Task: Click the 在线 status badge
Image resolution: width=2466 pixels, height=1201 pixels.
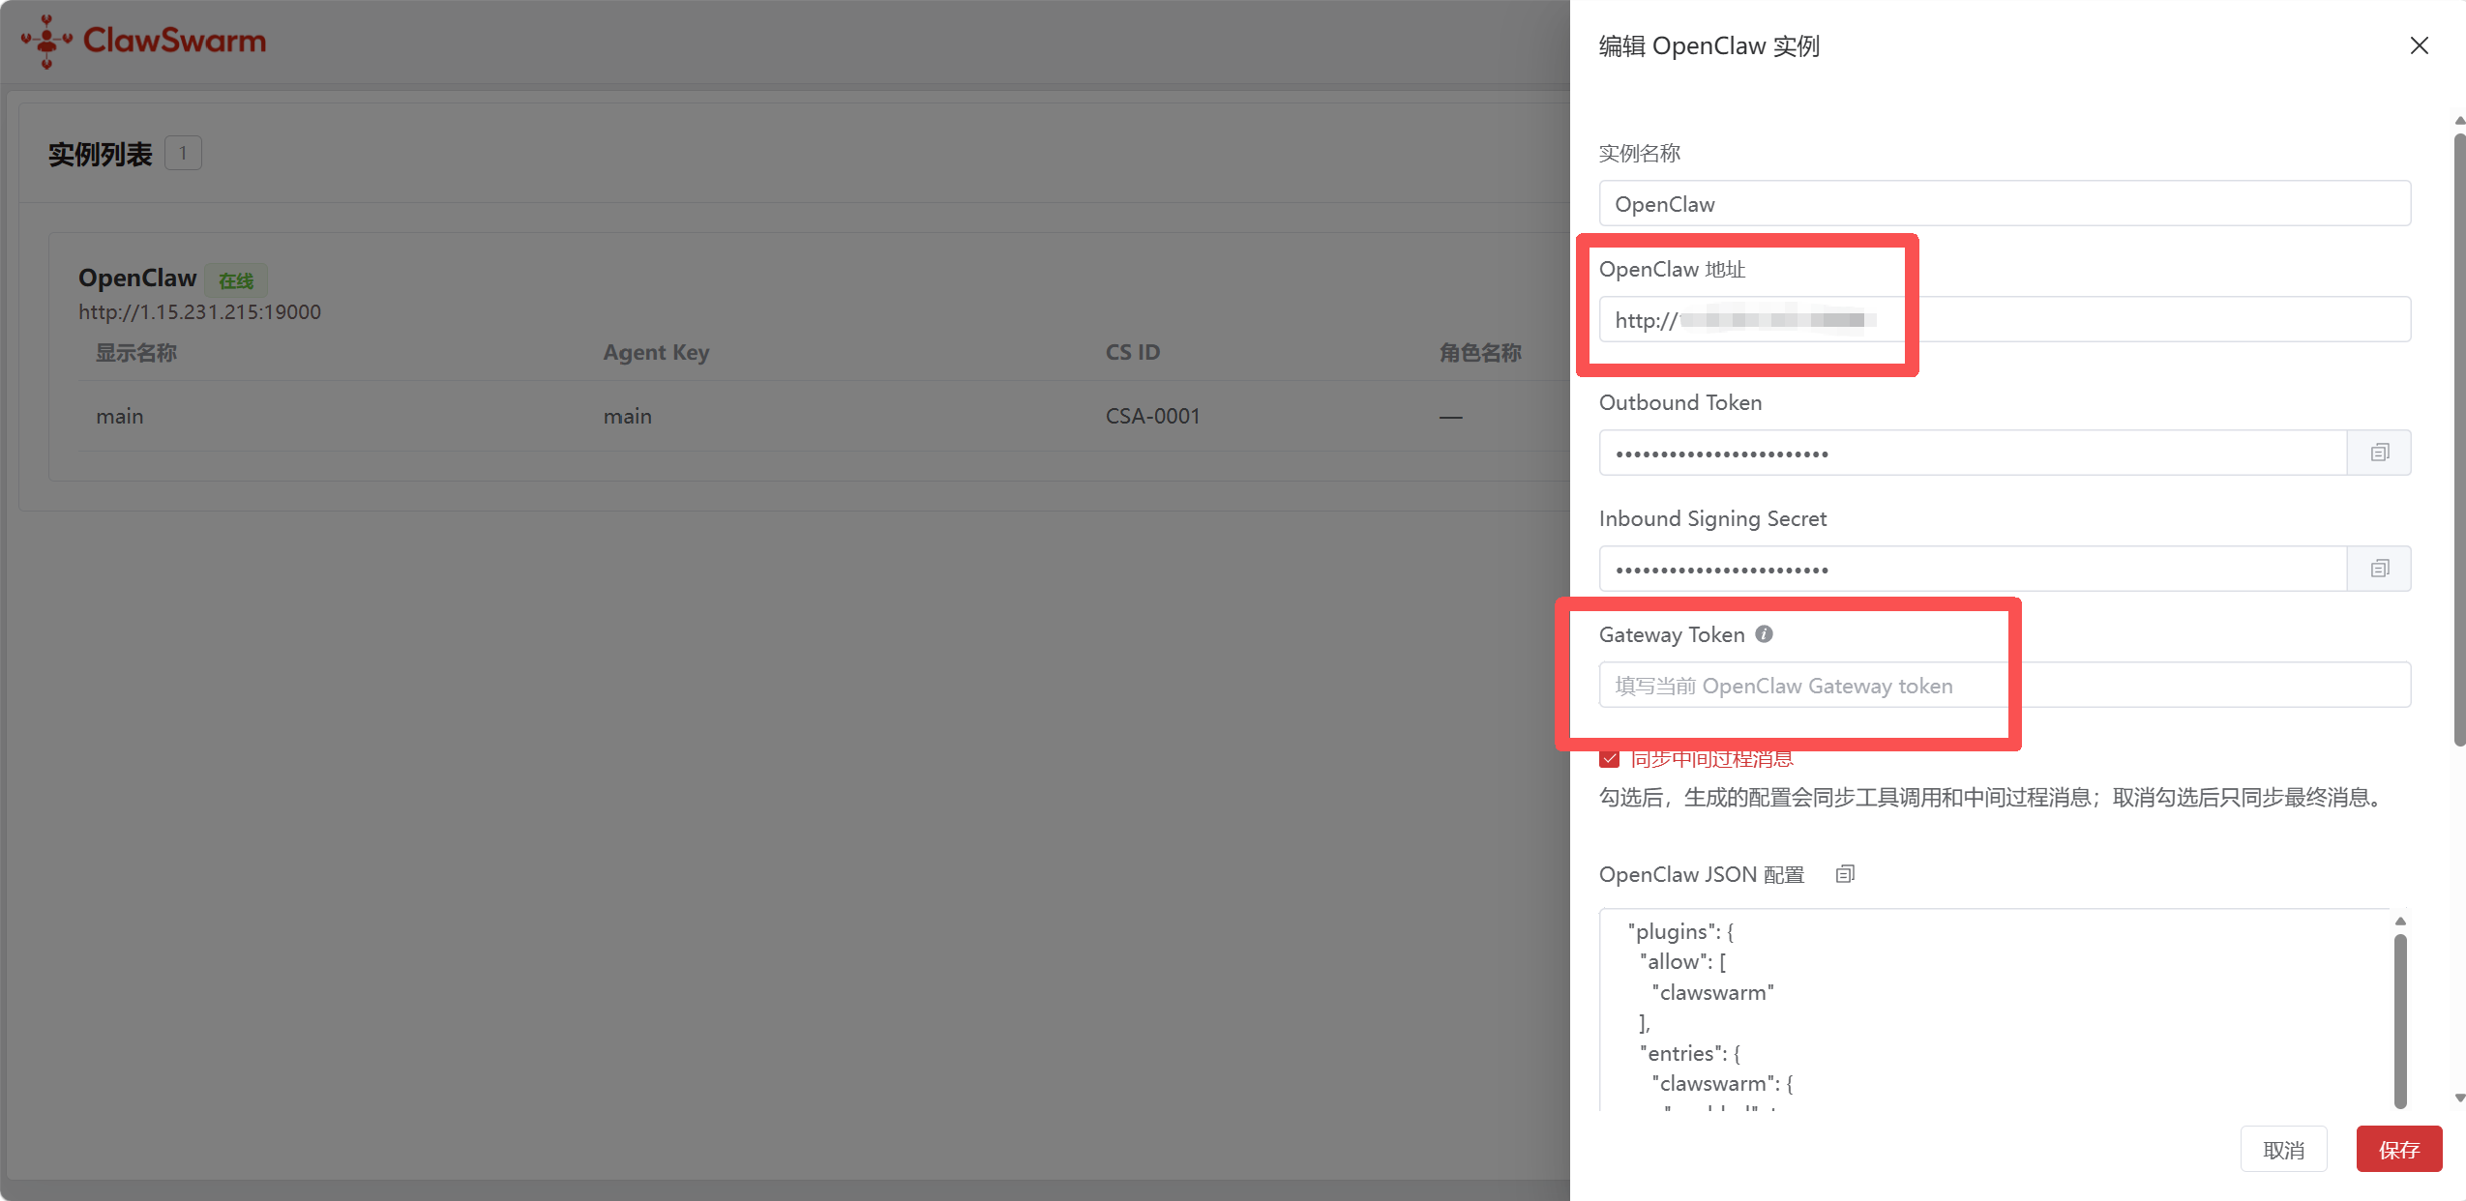Action: click(x=235, y=280)
